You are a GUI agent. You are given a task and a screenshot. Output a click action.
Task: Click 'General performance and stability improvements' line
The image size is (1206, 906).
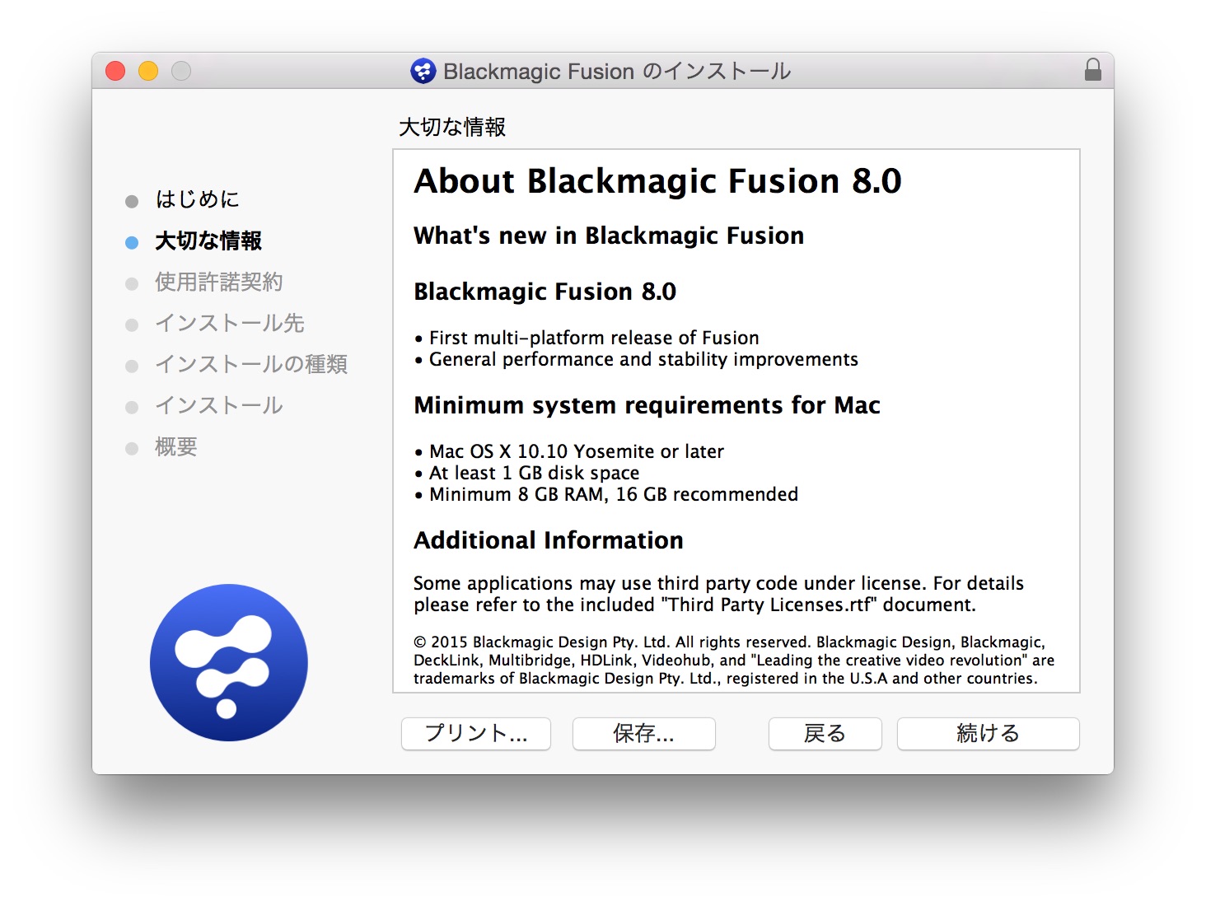[643, 359]
